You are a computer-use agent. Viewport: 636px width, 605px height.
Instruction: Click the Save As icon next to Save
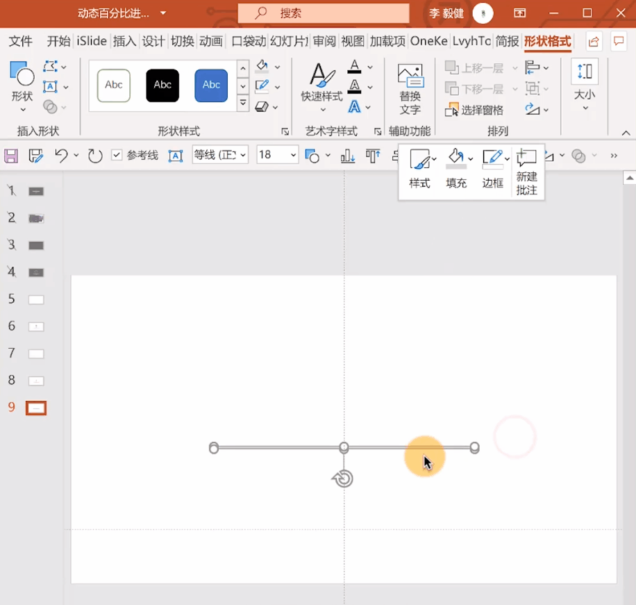(x=35, y=156)
